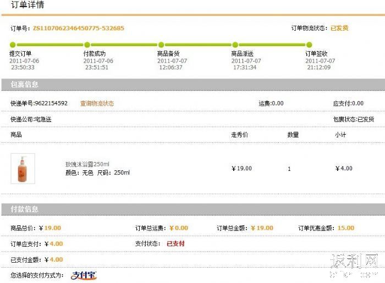Click the 已发货 order logistics status

click(x=339, y=28)
